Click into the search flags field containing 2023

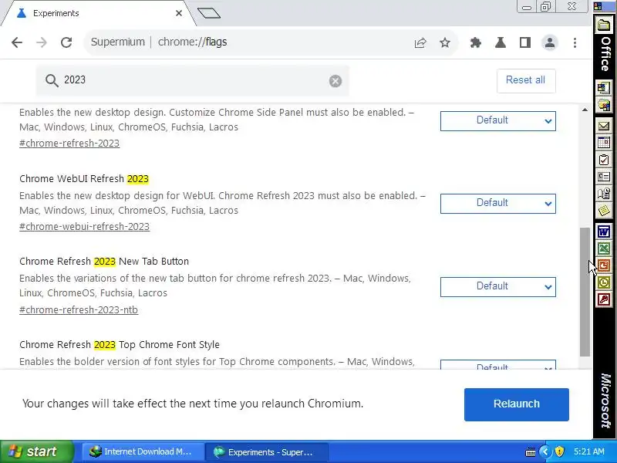pyautogui.click(x=192, y=80)
